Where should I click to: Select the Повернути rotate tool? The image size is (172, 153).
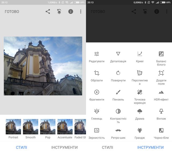click(x=118, y=76)
